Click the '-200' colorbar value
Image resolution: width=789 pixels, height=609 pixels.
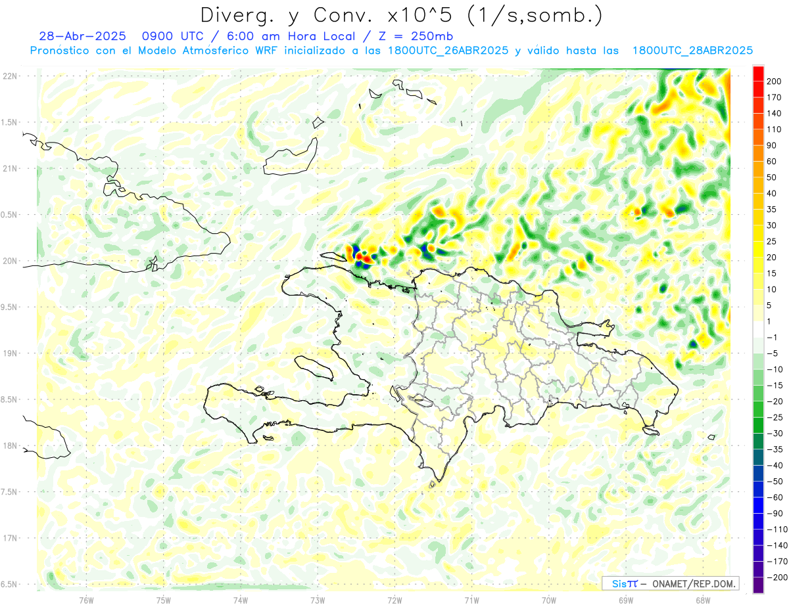coord(778,578)
